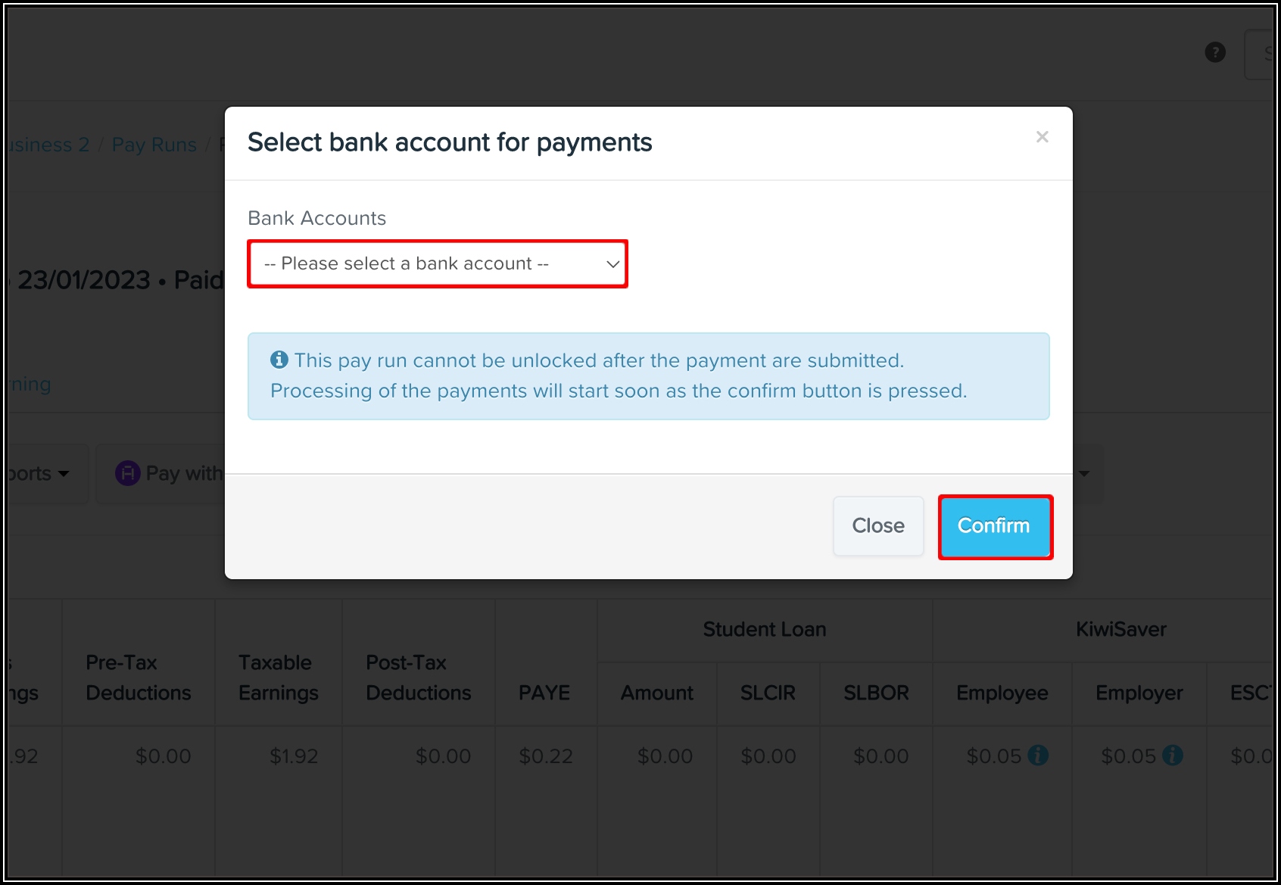Click the Taxable Earnings column header
Image resolution: width=1281 pixels, height=885 pixels.
[278, 678]
